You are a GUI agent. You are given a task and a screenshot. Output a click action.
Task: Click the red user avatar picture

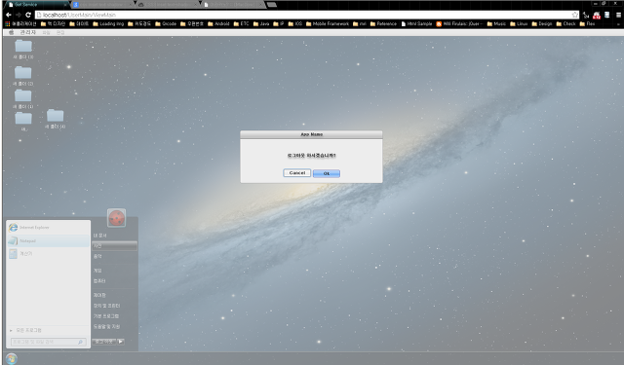click(117, 218)
